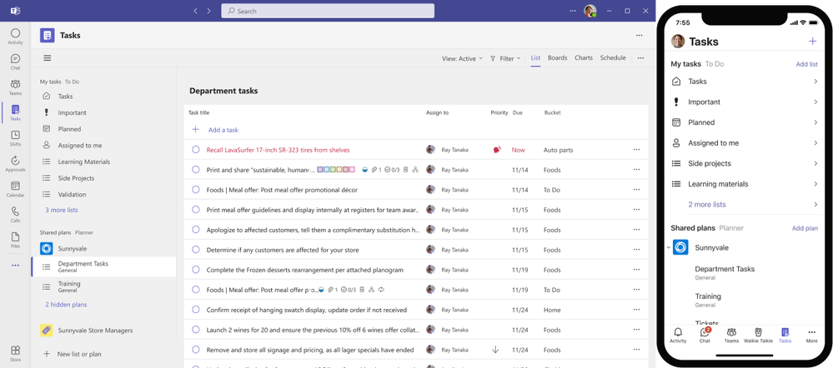Tap Activity bell in phone bottom bar
Screen dimensions: 833x368
tap(678, 336)
